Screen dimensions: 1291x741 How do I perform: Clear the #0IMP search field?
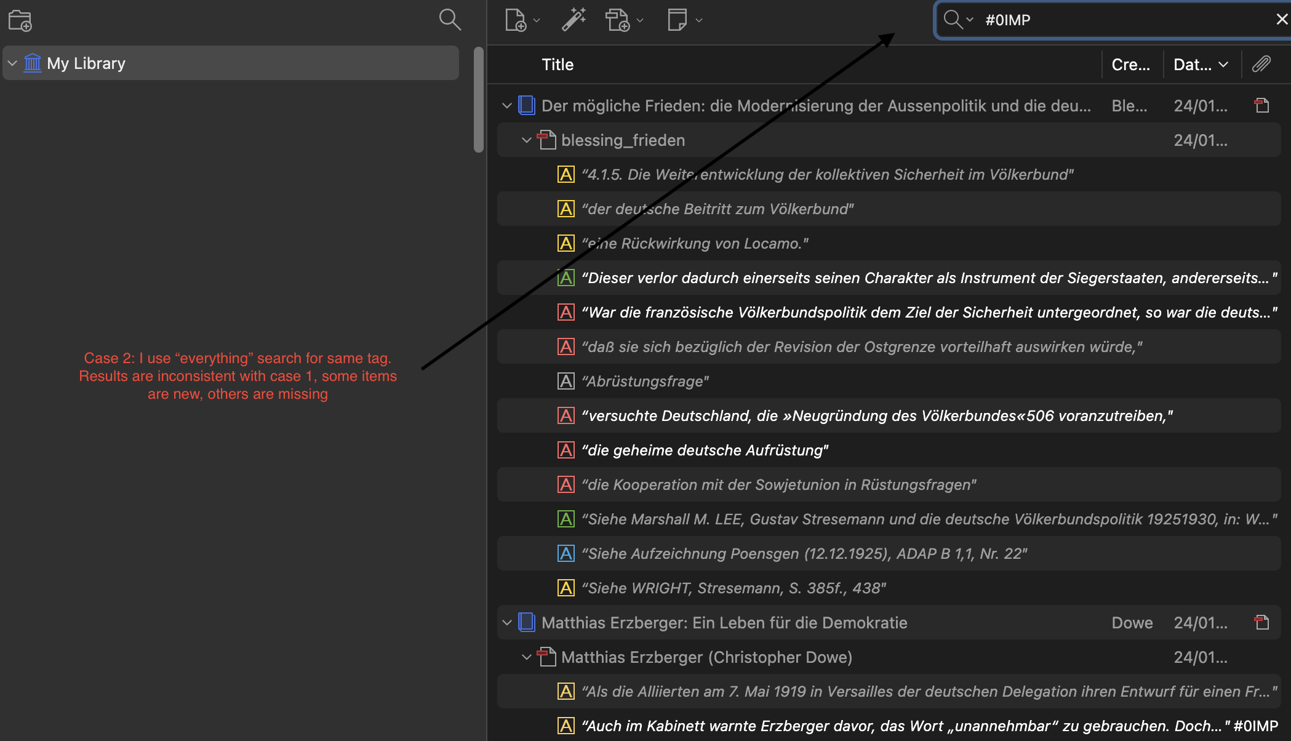1282,20
